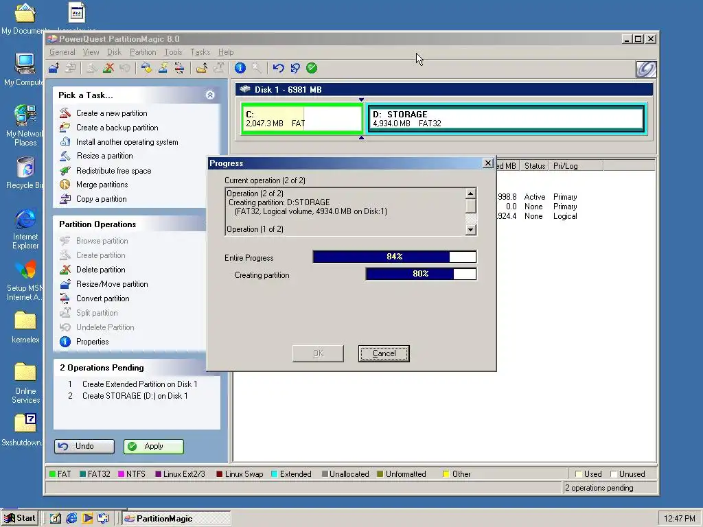Image resolution: width=703 pixels, height=527 pixels.
Task: Open the Partition menu
Action: coord(143,52)
